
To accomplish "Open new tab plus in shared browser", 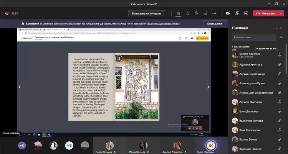I will (x=68, y=29).
